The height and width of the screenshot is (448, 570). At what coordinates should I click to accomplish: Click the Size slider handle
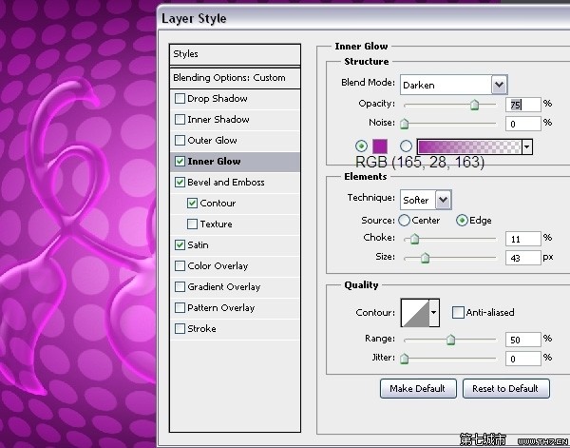425,258
